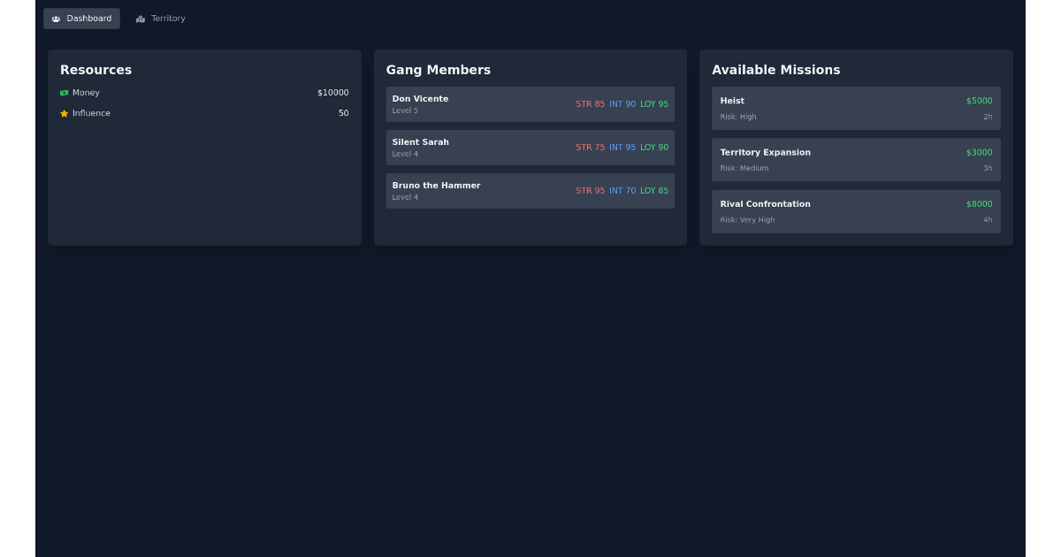
Task: Click the STR 85 stat for Don Vicente
Action: 589,103
